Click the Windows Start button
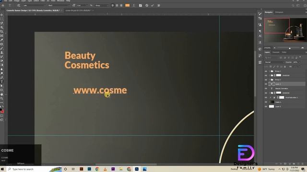The width and height of the screenshot is (307, 172). (x=2, y=169)
